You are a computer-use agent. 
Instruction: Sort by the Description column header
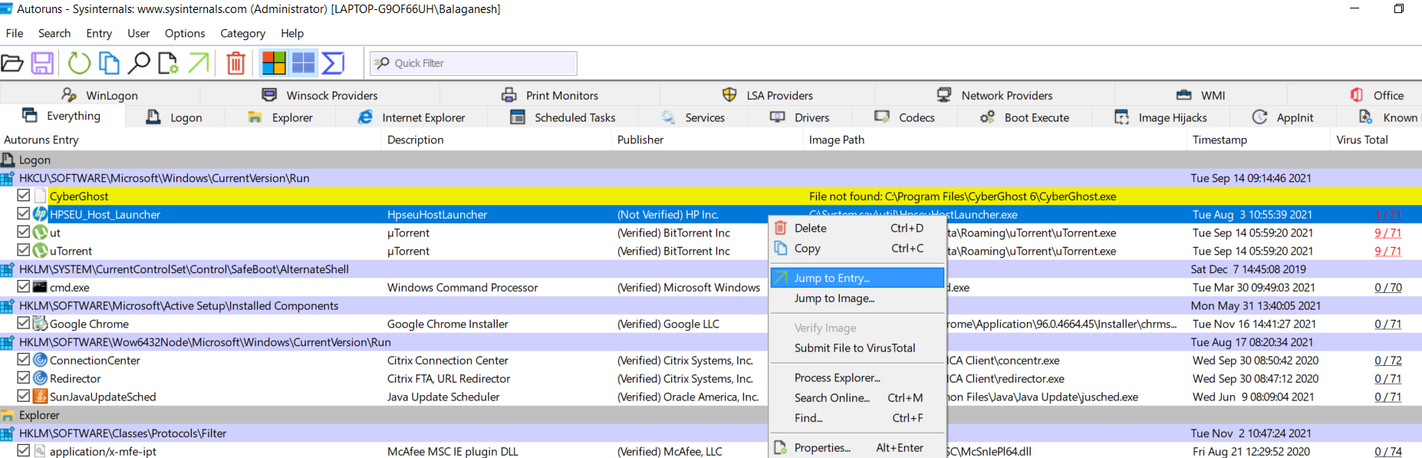[497, 140]
